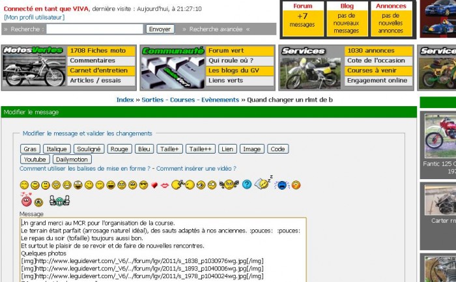Open Mon profil utilisateur link

tap(35, 17)
